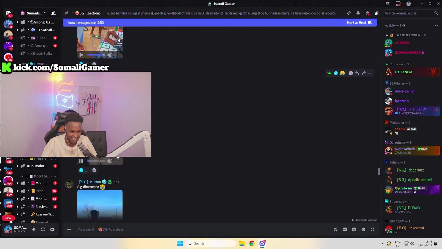Image resolution: width=442 pixels, height=249 pixels.
Task: Open the sticker picker icon
Action: point(354,229)
